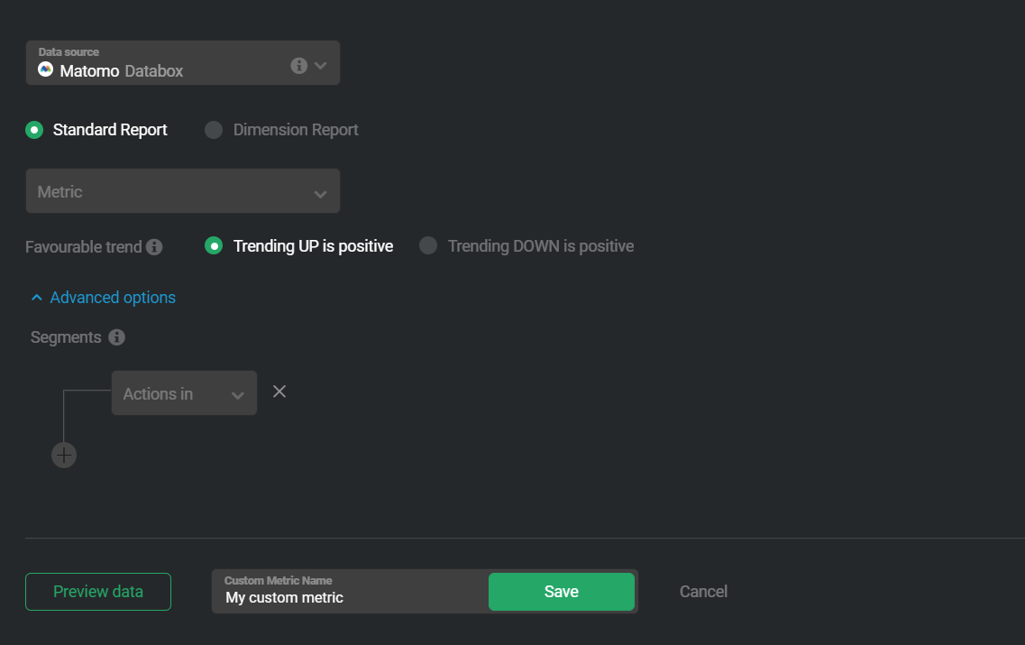Click the Advanced options link
This screenshot has width=1025, height=645.
click(113, 298)
